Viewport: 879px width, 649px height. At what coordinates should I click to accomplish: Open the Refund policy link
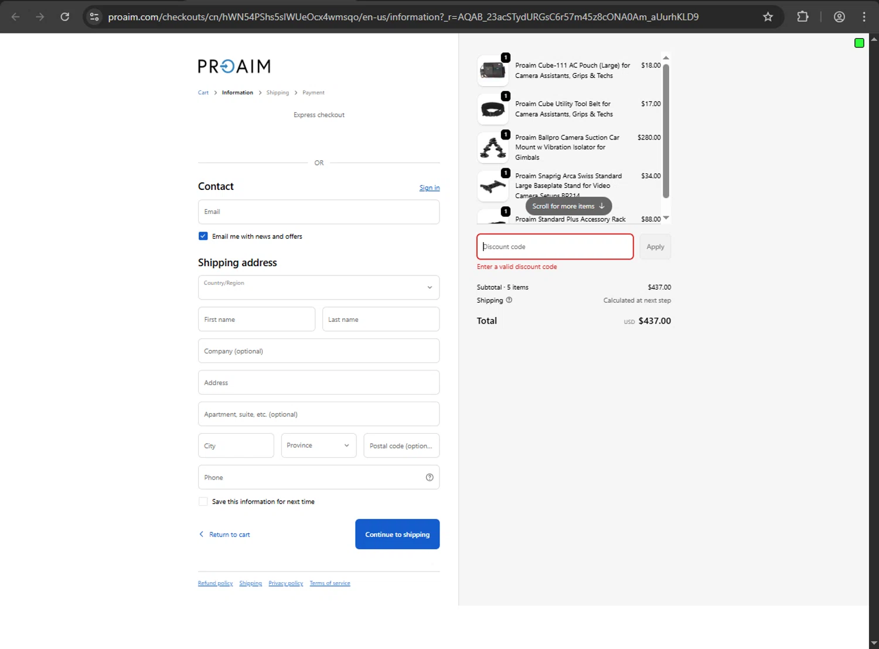215,583
